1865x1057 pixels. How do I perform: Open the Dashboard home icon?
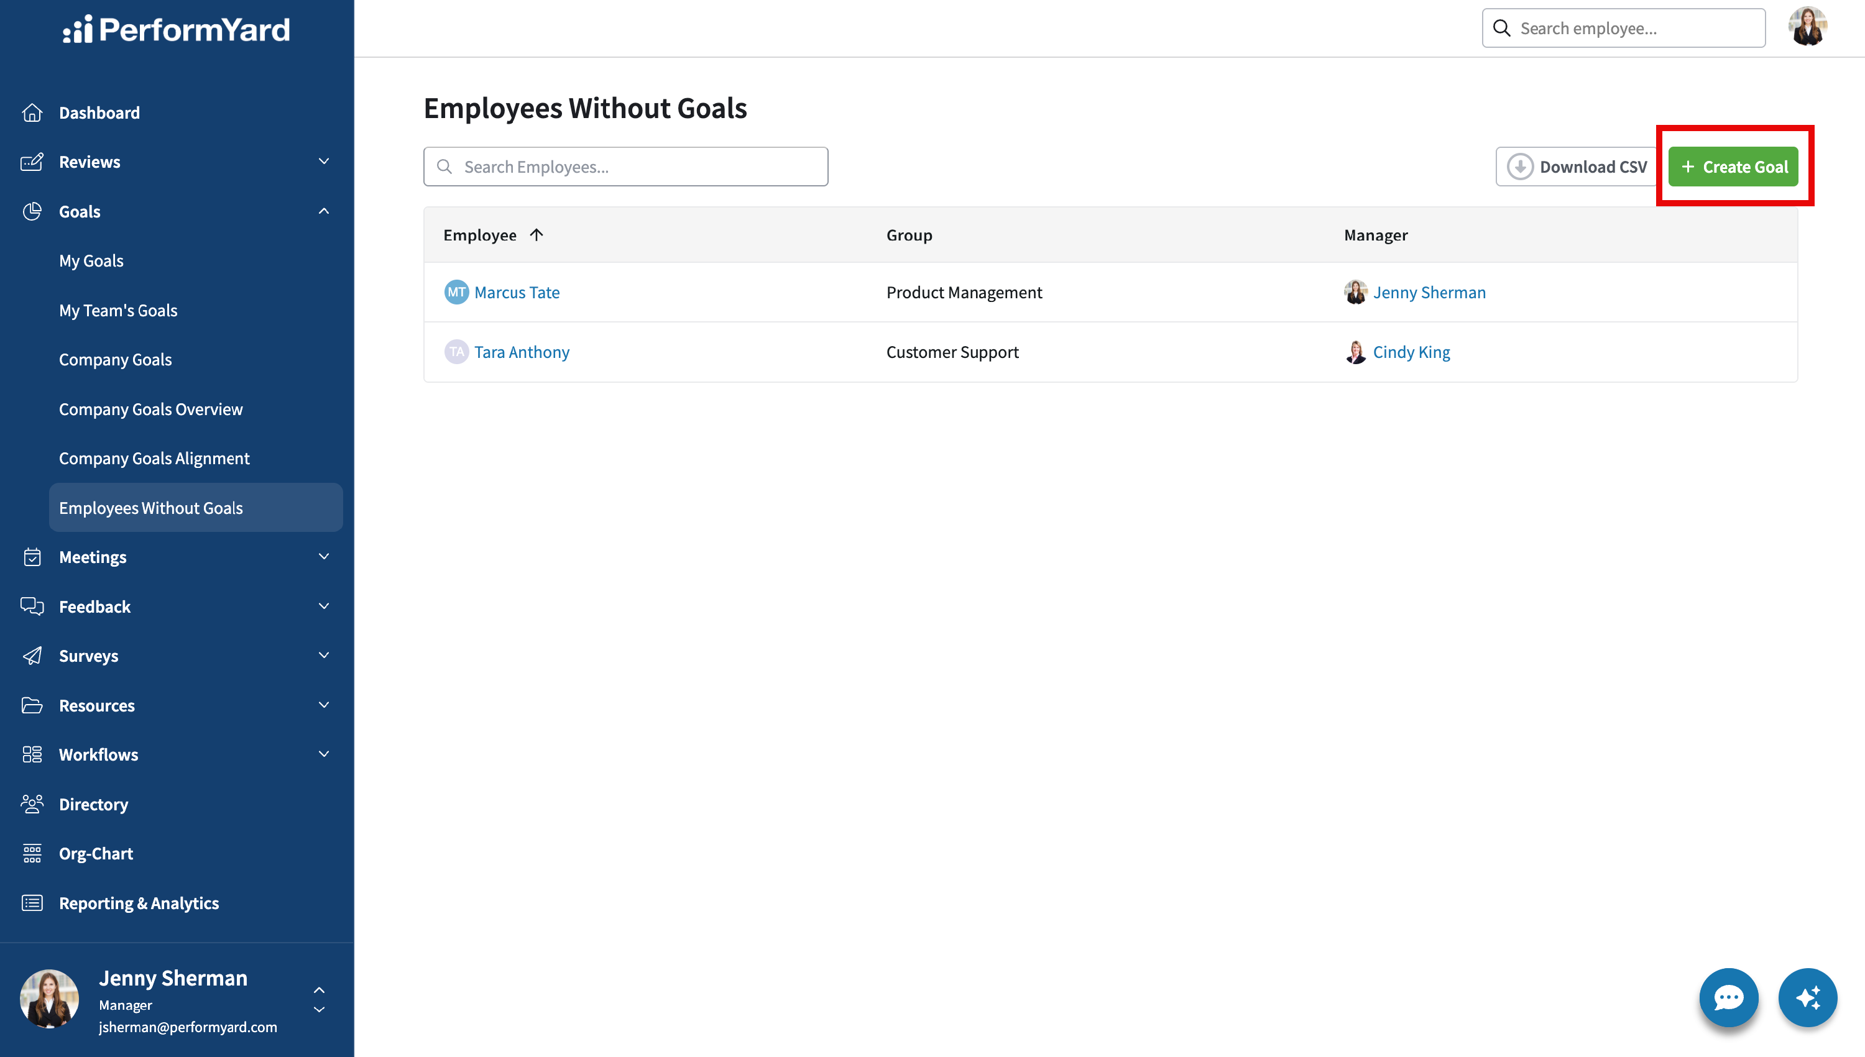[x=32, y=112]
